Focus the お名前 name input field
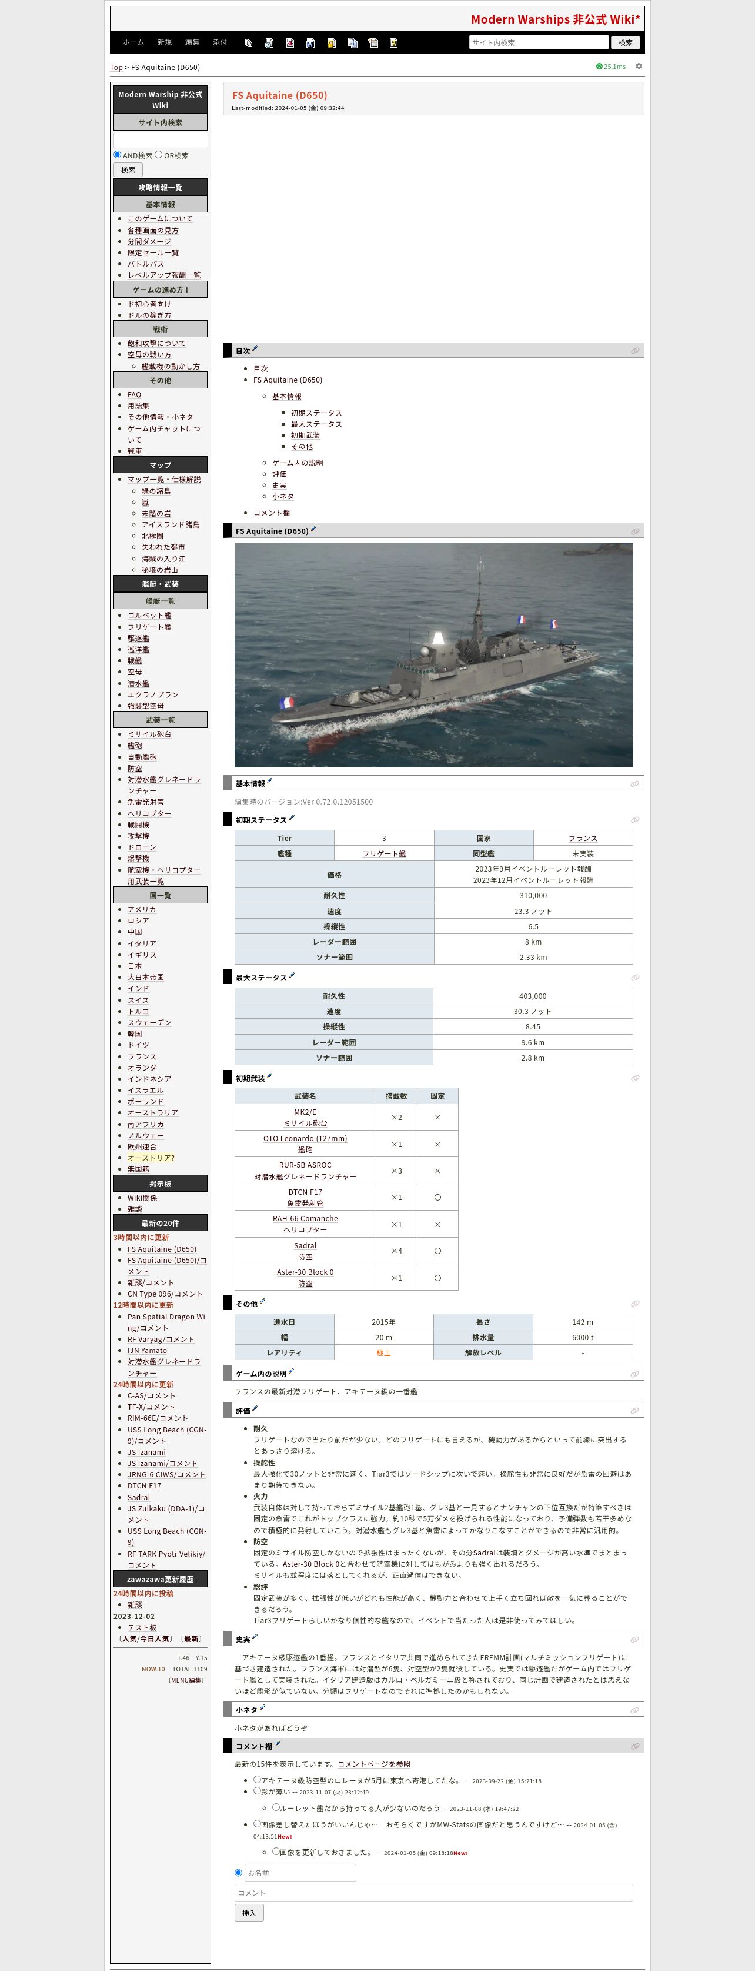 [x=300, y=1872]
